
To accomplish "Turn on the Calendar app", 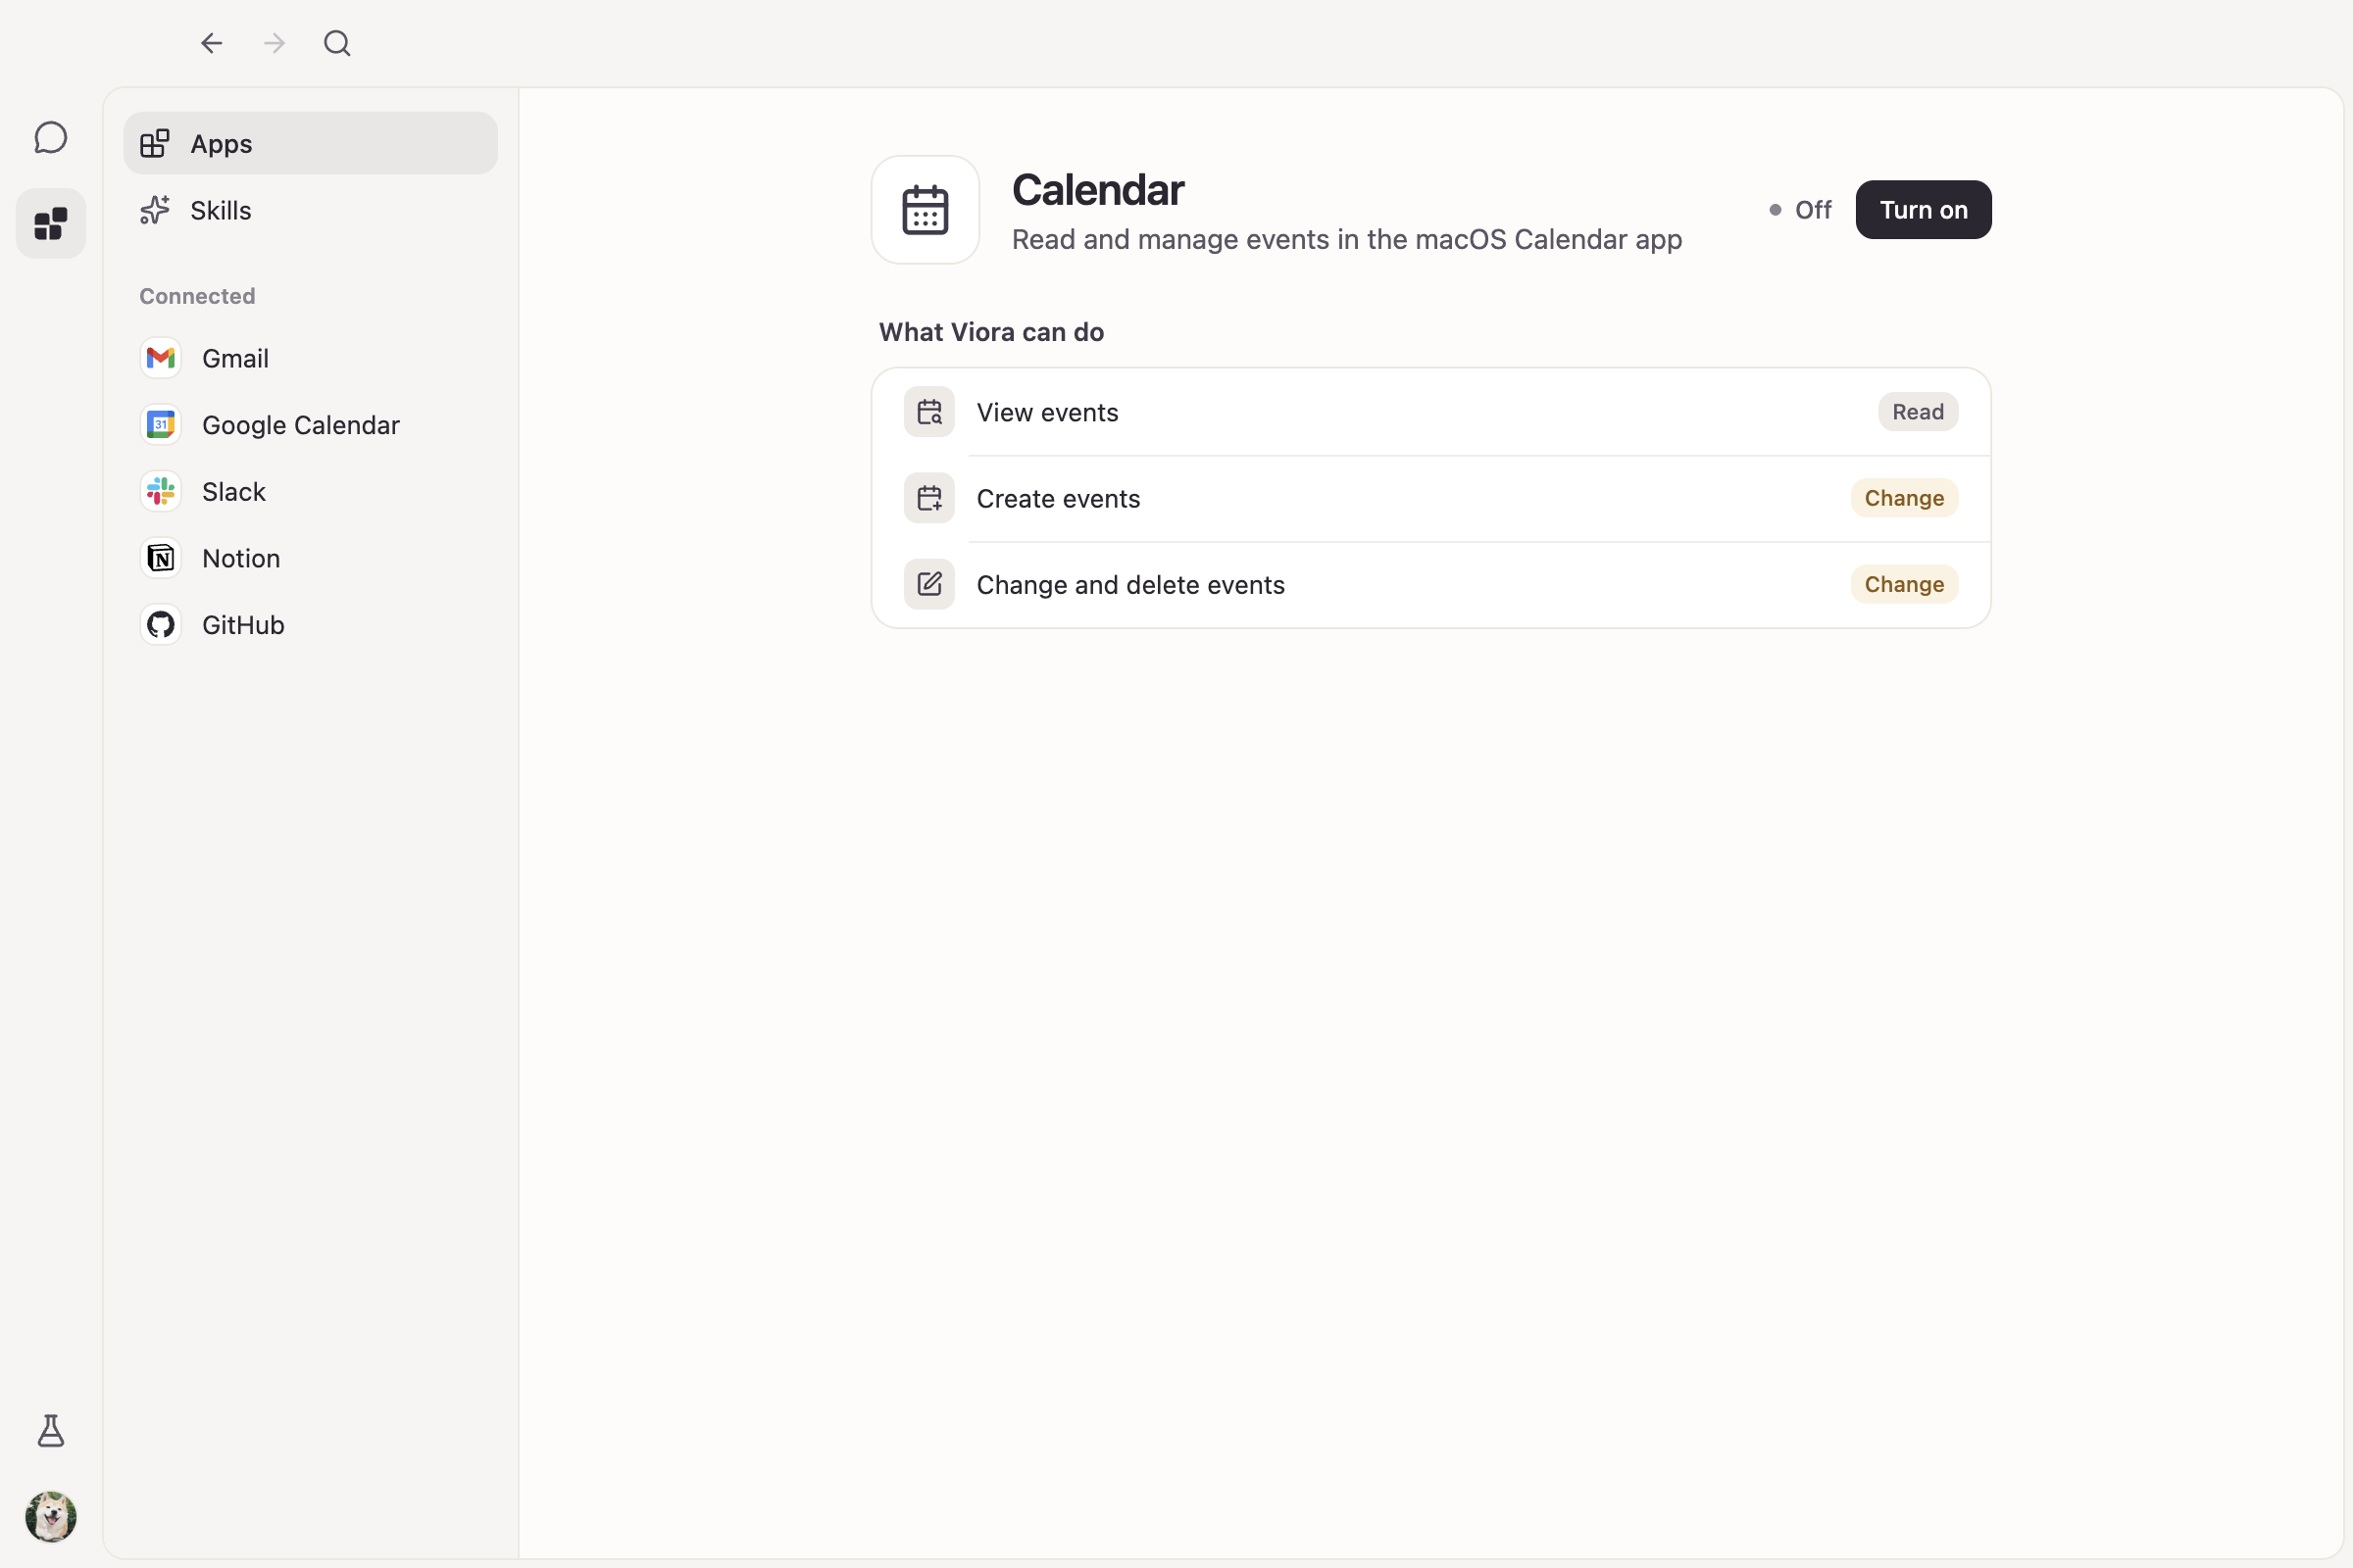I will tap(1923, 210).
